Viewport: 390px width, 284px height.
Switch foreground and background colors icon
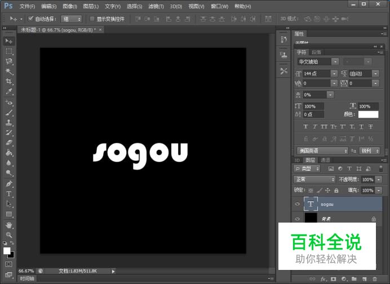pos(12,243)
